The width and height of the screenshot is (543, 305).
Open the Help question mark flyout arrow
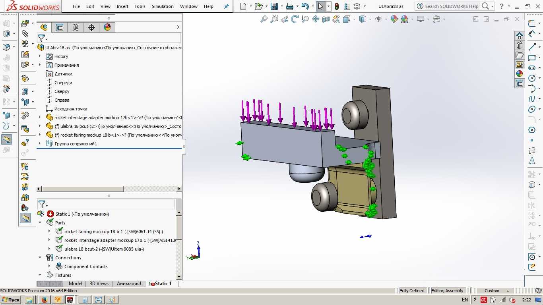(510, 7)
